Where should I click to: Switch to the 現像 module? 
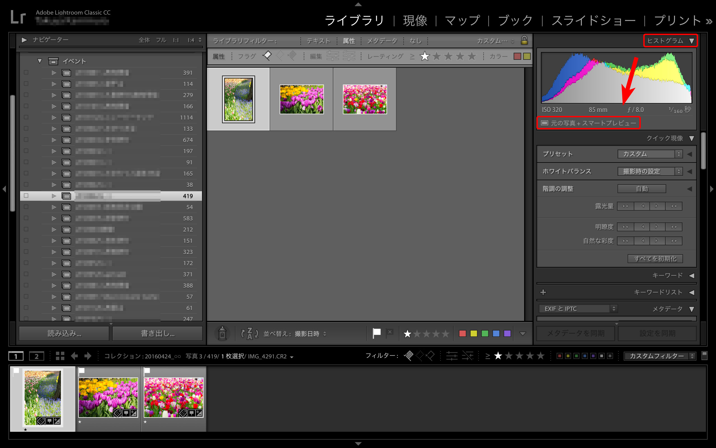tap(415, 21)
